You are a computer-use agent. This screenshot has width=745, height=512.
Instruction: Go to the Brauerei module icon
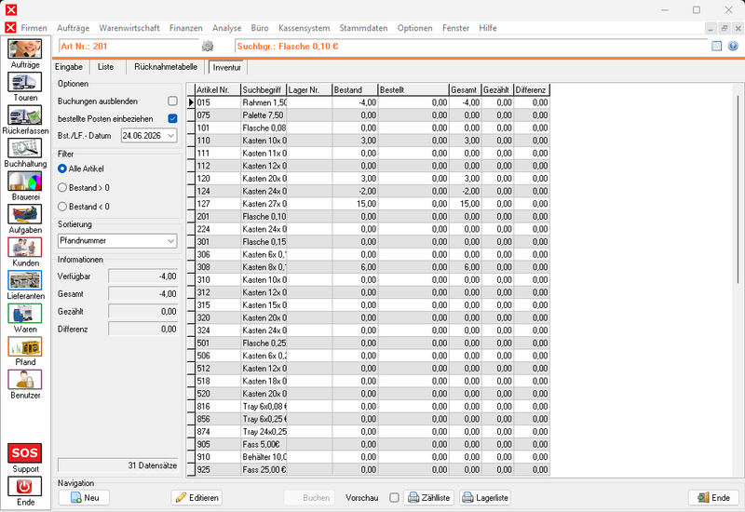25,182
